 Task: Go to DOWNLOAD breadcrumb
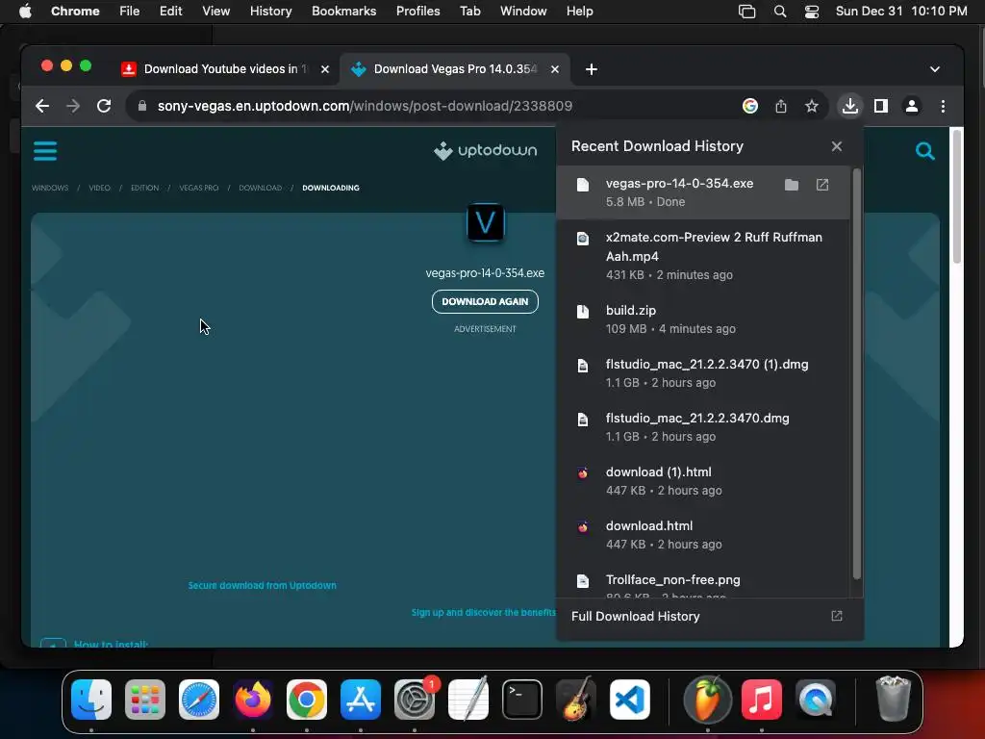(x=260, y=188)
